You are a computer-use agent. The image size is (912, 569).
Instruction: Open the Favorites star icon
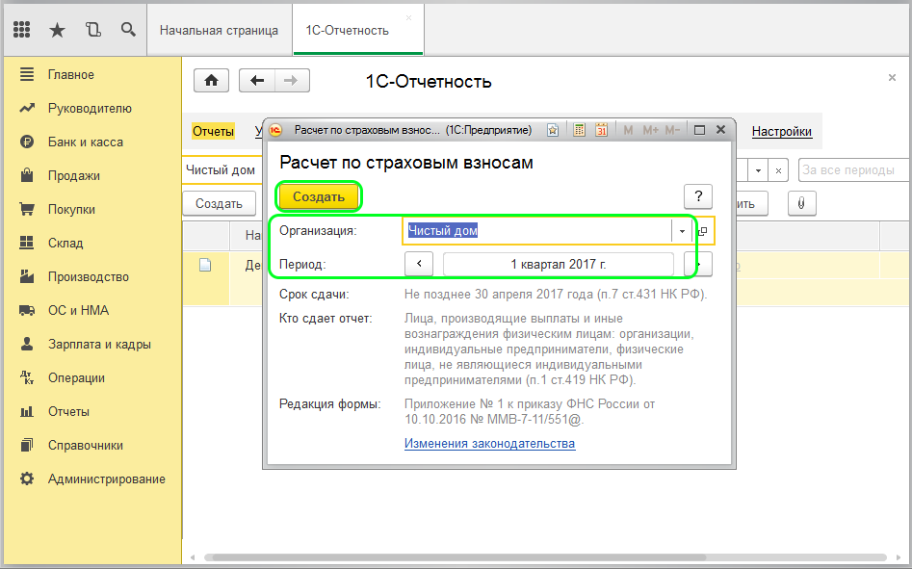click(x=57, y=30)
